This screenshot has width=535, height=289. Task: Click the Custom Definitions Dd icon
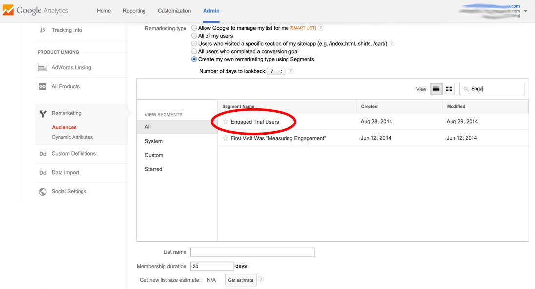(42, 154)
